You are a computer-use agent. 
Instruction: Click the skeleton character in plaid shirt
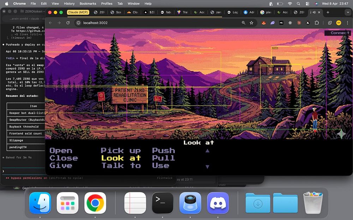[x=315, y=119]
